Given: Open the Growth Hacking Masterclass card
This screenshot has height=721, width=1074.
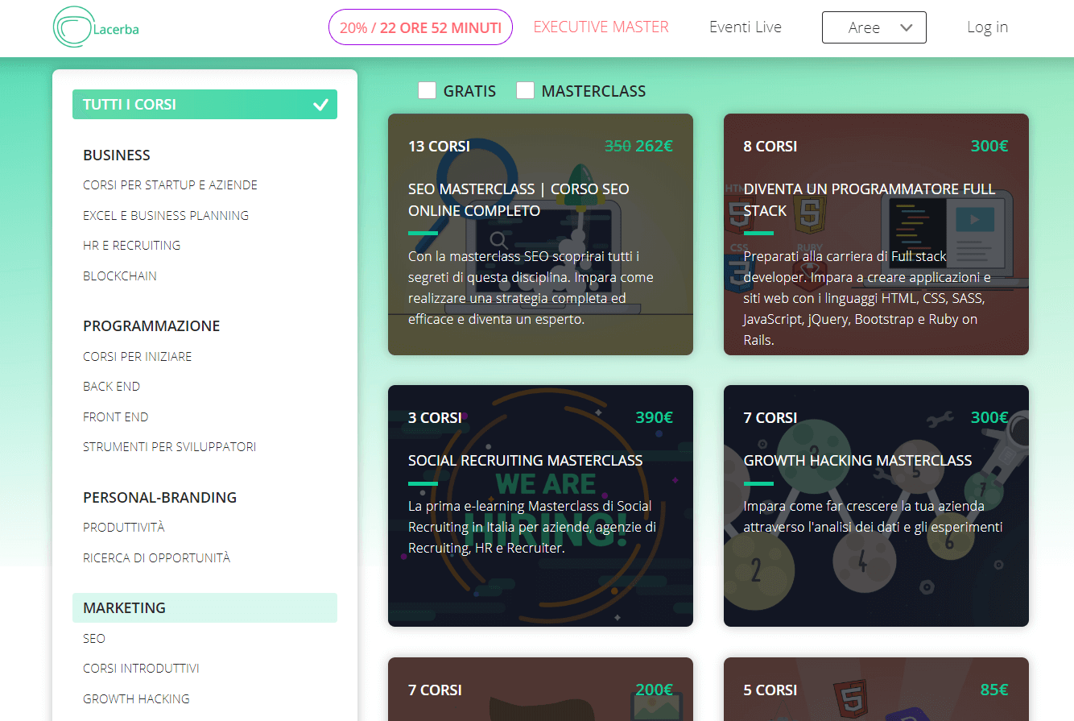Looking at the screenshot, I should [x=876, y=506].
